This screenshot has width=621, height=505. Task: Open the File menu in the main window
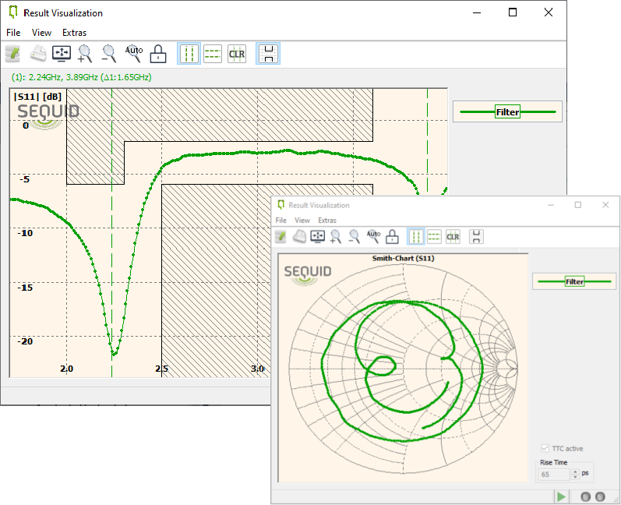pyautogui.click(x=13, y=33)
